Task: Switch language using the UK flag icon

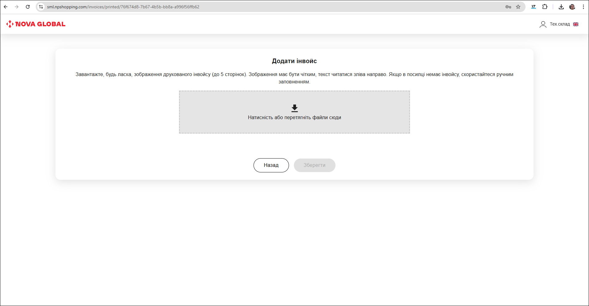Action: coord(576,24)
